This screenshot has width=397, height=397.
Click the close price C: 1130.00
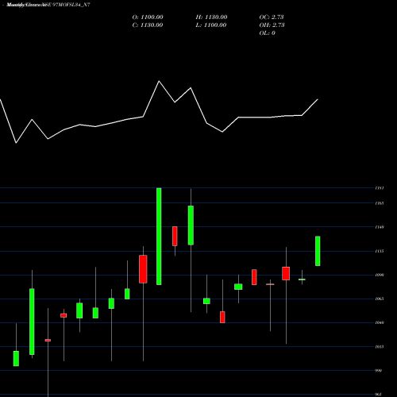tap(148, 25)
